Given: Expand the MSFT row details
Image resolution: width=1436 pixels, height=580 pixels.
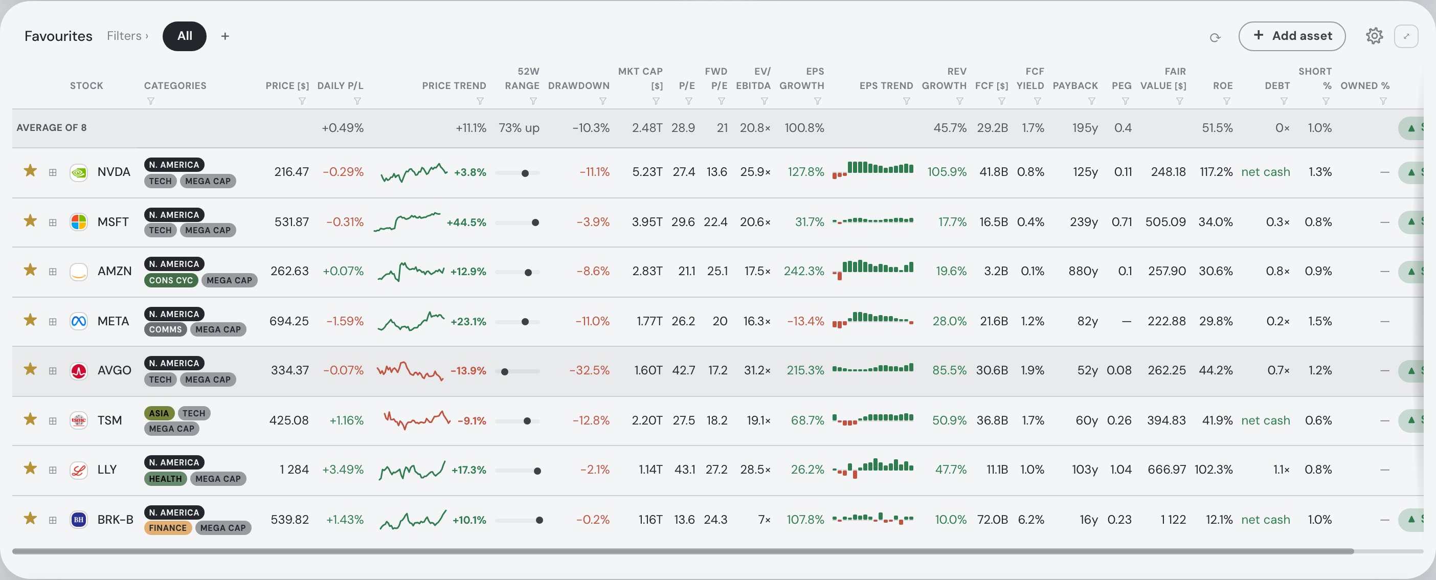Looking at the screenshot, I should point(52,222).
